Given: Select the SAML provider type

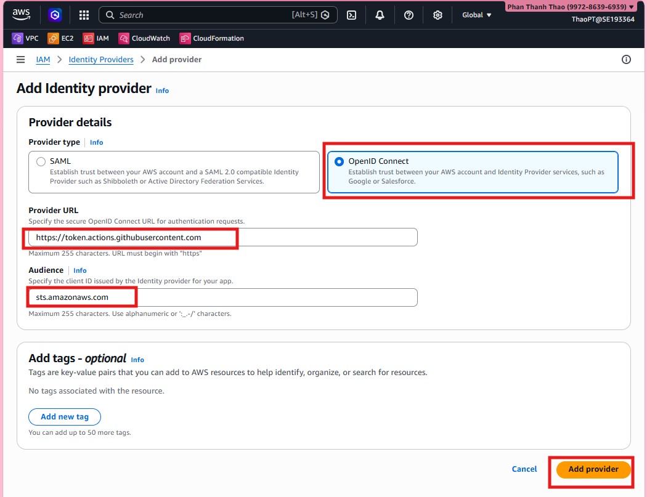Looking at the screenshot, I should [x=40, y=161].
